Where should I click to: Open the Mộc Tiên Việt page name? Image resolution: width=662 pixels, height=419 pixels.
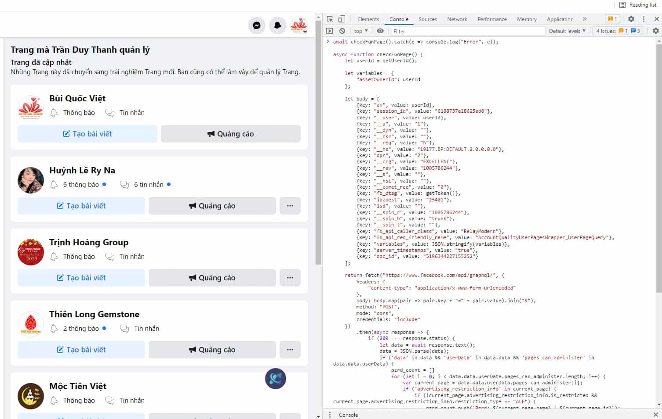tap(78, 386)
